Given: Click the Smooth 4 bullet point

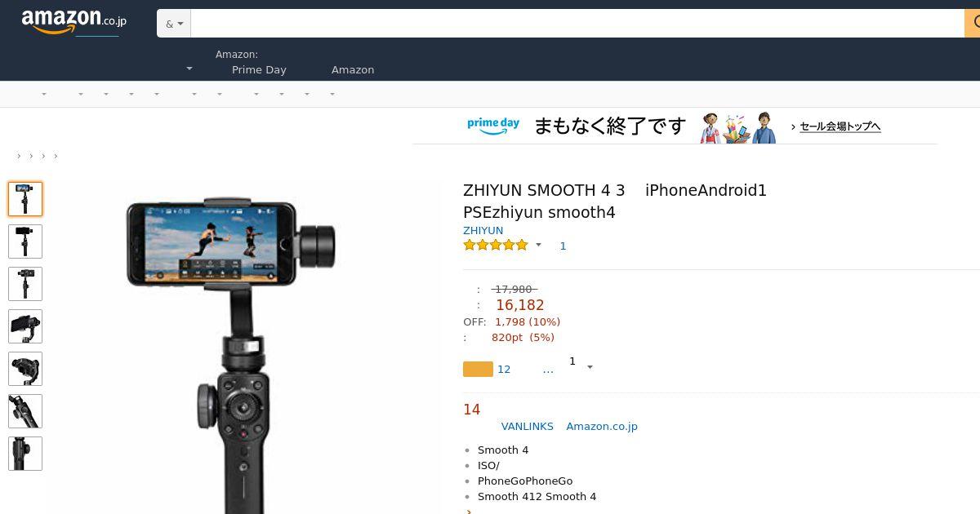Looking at the screenshot, I should coord(503,450).
